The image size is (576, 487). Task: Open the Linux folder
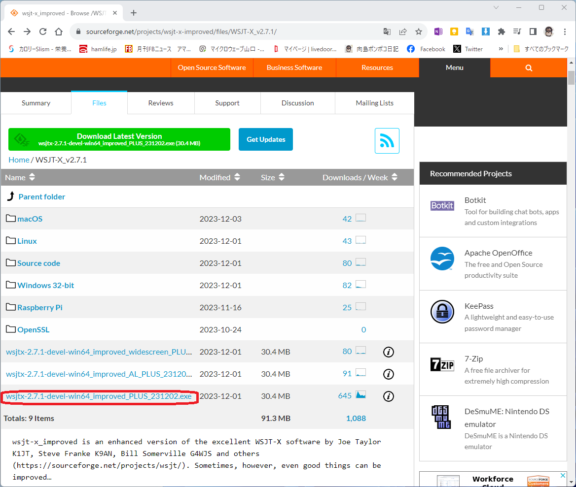[x=27, y=241]
